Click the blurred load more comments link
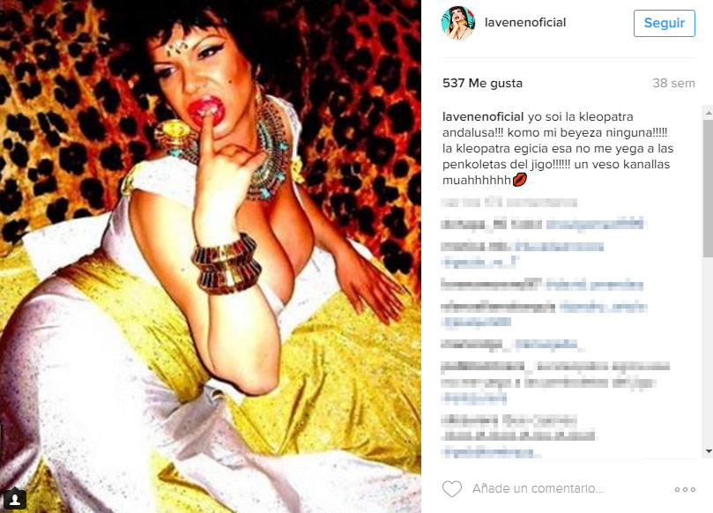Screen dimensions: 713x513 tap(509, 202)
